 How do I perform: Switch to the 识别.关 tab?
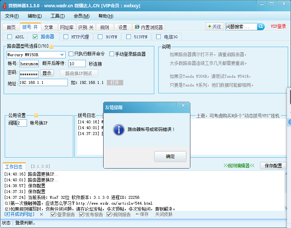pos(86,27)
